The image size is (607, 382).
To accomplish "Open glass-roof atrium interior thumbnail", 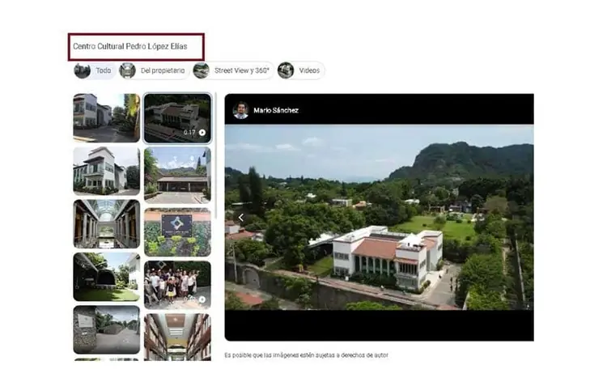I will (107, 223).
